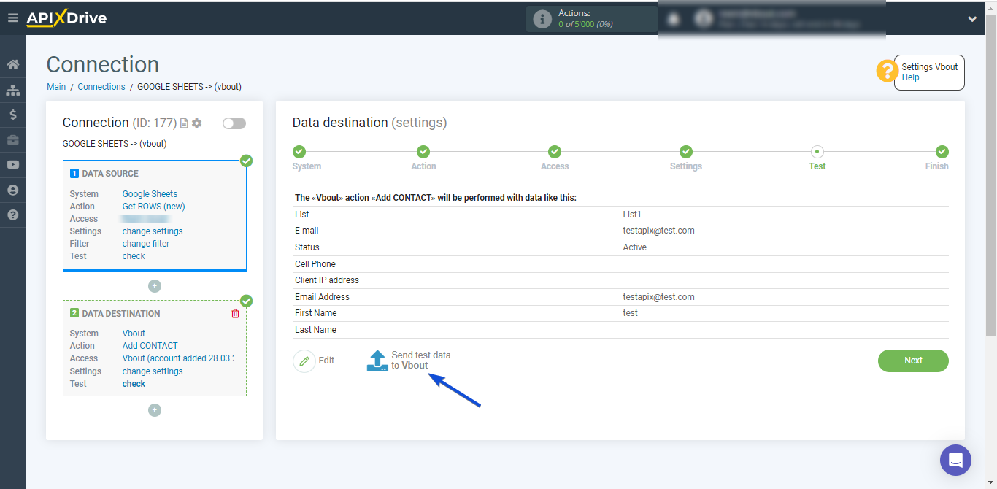997x489 pixels.
Task: Toggle the connection on/off switch
Action: pyautogui.click(x=234, y=123)
